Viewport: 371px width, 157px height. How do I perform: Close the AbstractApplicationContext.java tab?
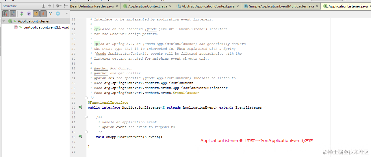point(238,6)
